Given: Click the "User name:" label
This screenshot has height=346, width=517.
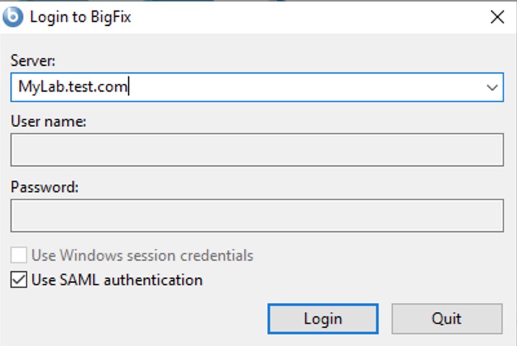Looking at the screenshot, I should [x=48, y=121].
